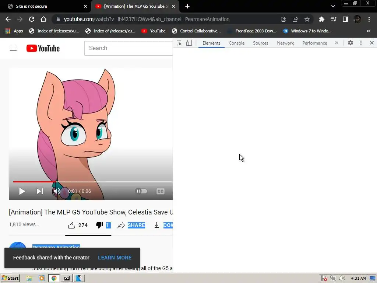Switch to the Console tab
The width and height of the screenshot is (377, 283).
tap(237, 43)
